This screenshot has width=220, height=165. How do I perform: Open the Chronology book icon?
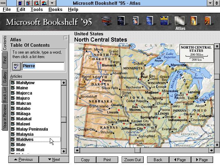tap(194, 21)
